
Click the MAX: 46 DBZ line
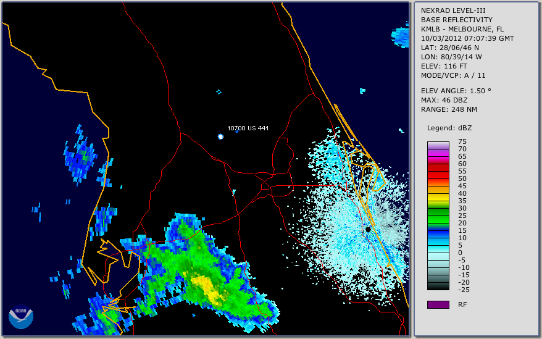[444, 100]
